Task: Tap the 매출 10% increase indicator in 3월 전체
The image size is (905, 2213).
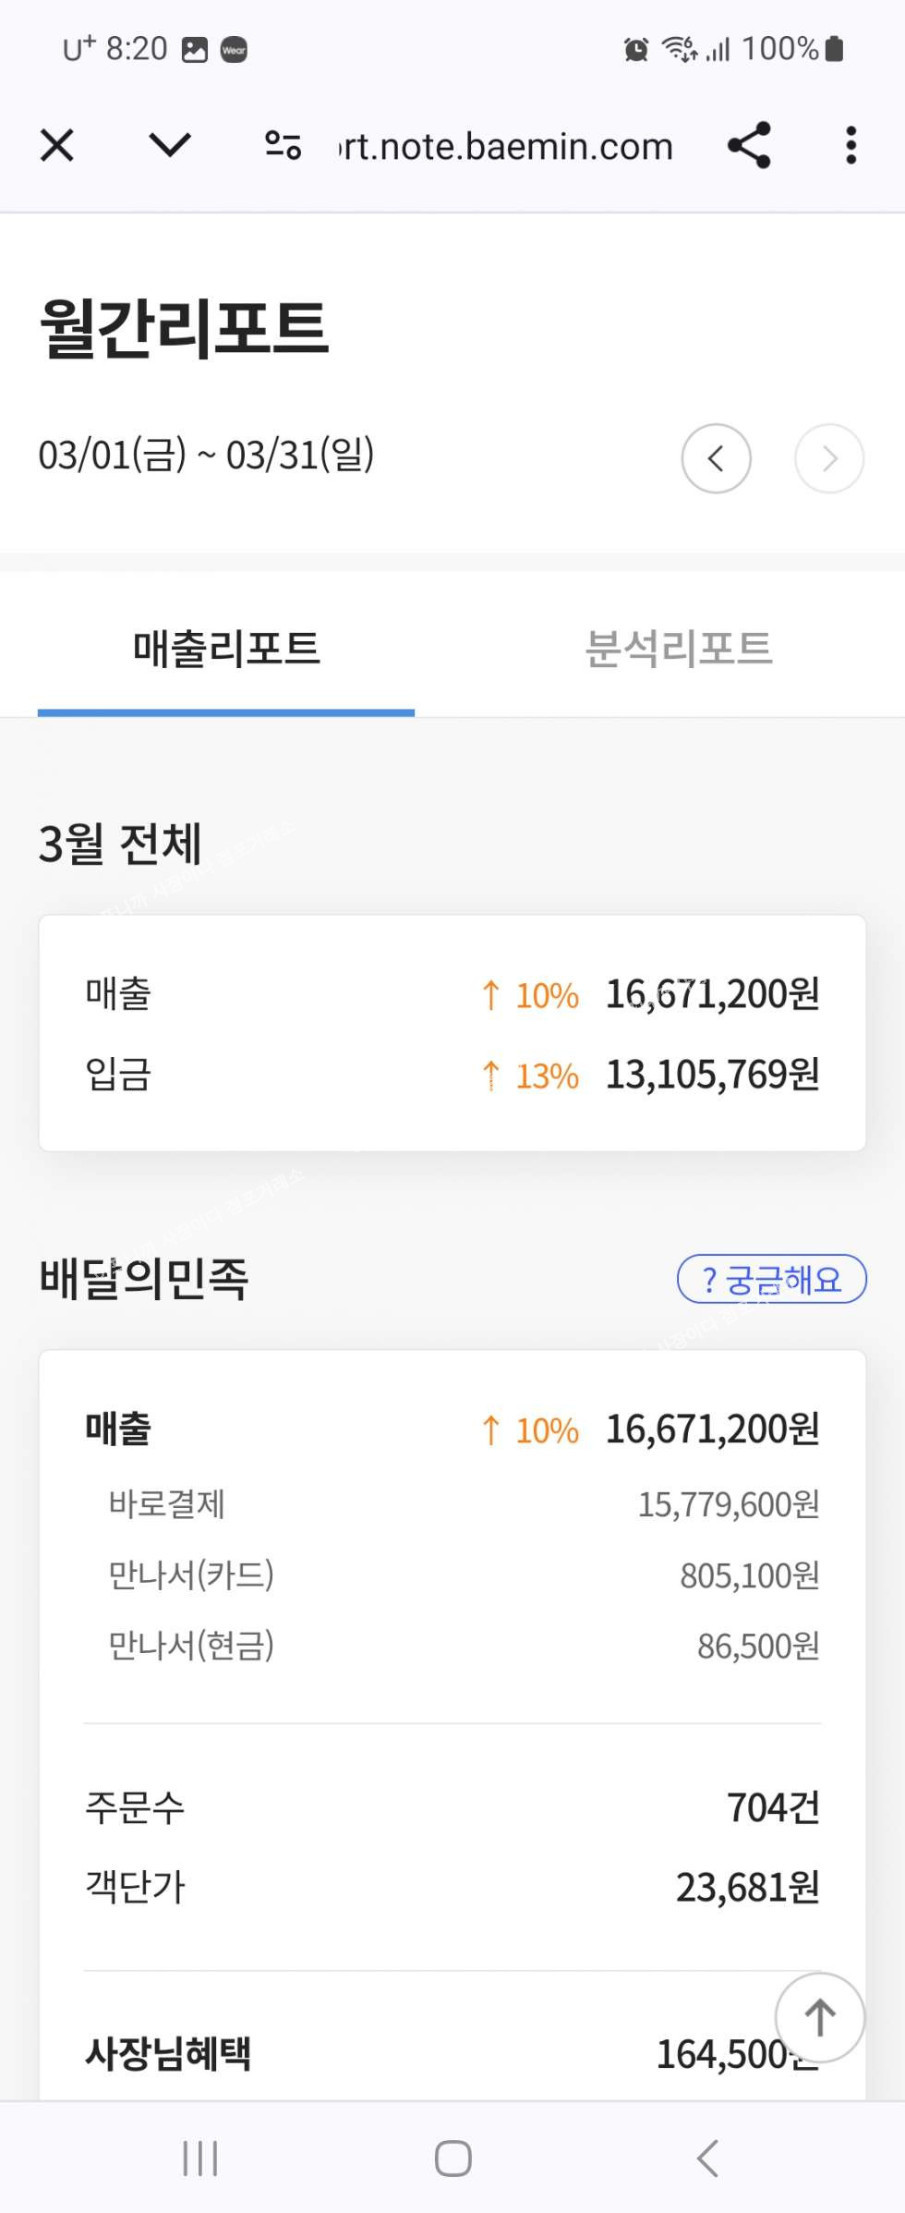Action: 530,995
